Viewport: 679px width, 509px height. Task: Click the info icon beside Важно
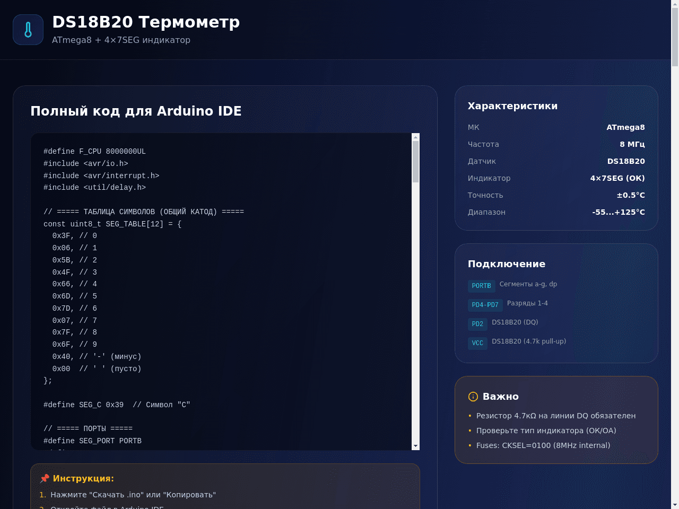tap(473, 397)
